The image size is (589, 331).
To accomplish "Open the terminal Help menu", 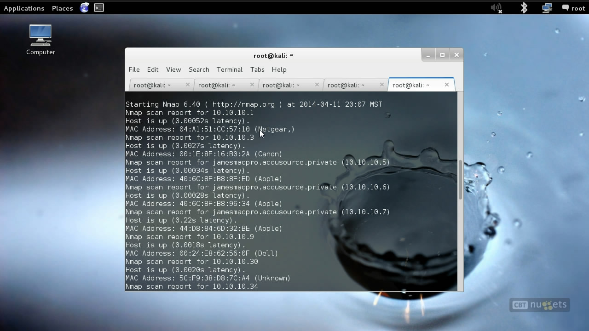I will [x=279, y=69].
